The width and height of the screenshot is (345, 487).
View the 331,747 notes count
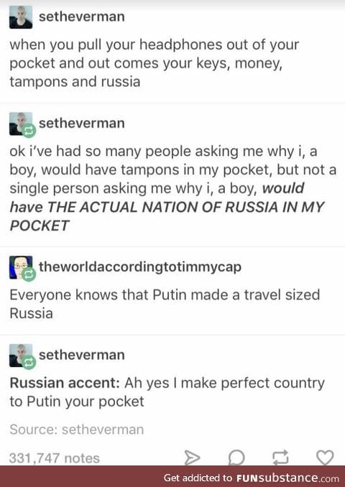tap(55, 458)
